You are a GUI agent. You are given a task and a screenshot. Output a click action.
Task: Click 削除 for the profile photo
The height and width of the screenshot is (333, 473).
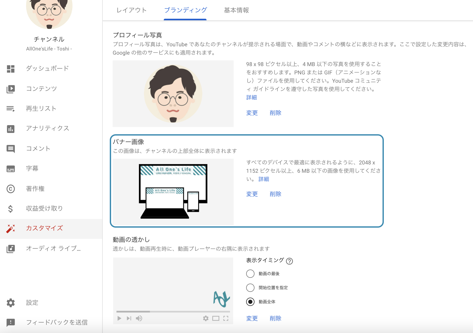pyautogui.click(x=275, y=113)
